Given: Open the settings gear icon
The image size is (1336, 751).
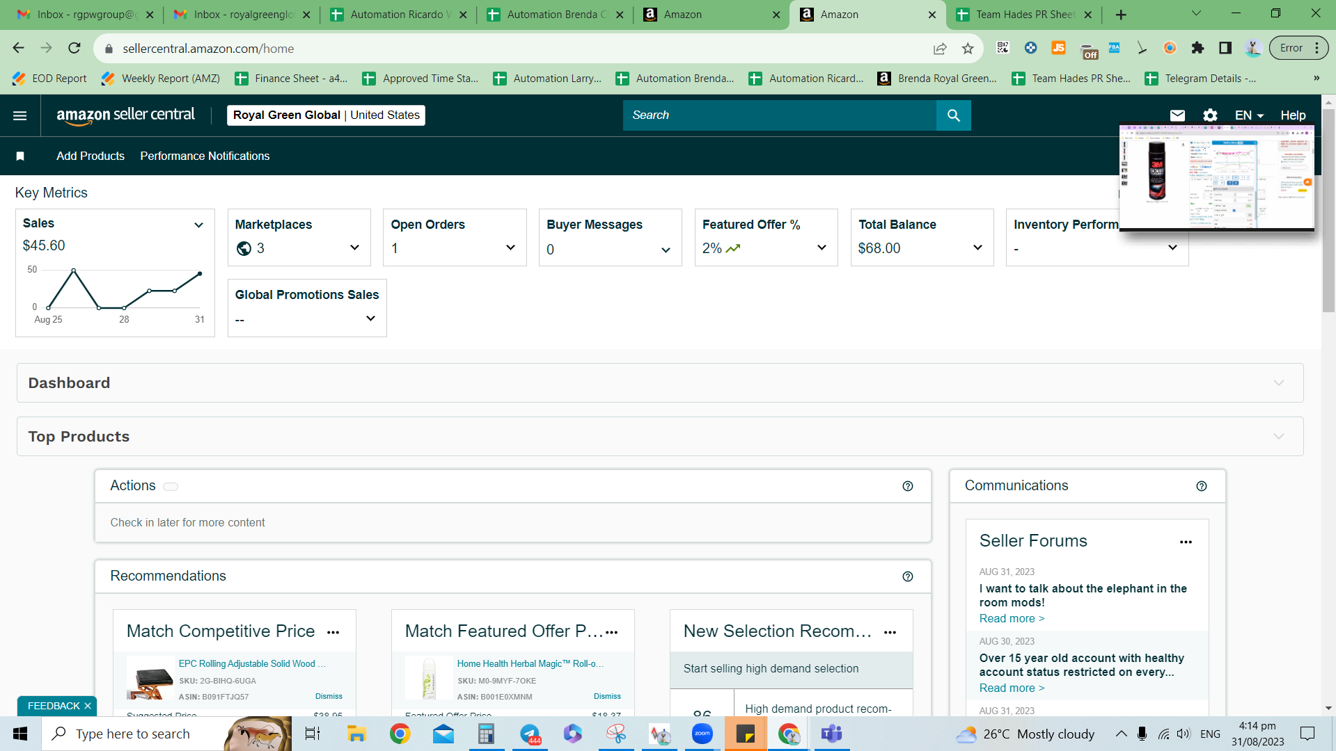Looking at the screenshot, I should click(x=1211, y=115).
